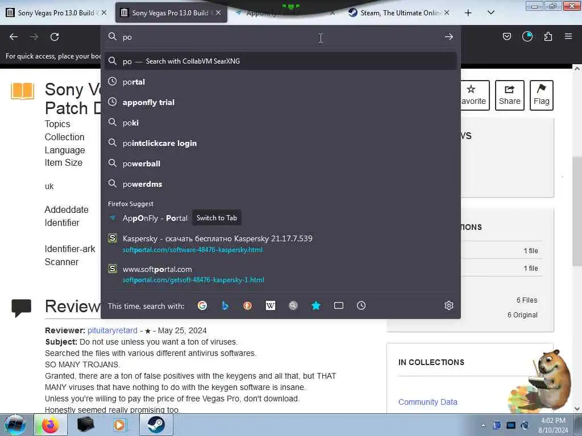
Task: Open the Kaspersky softportal suggestion
Action: 280,244
